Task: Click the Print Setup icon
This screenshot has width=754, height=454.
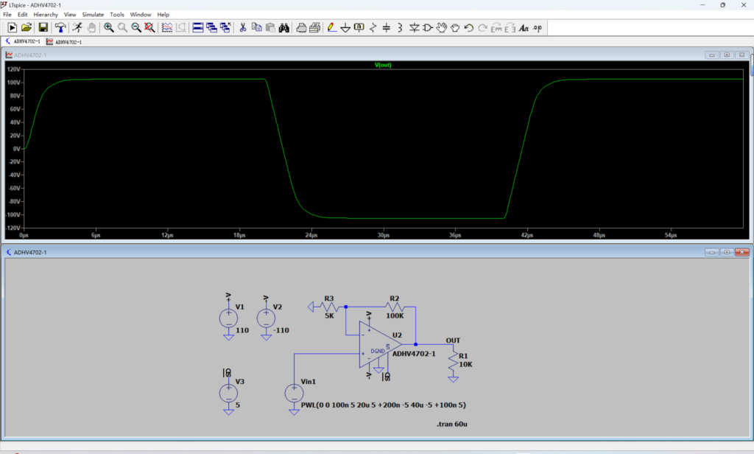Action: tap(301, 28)
